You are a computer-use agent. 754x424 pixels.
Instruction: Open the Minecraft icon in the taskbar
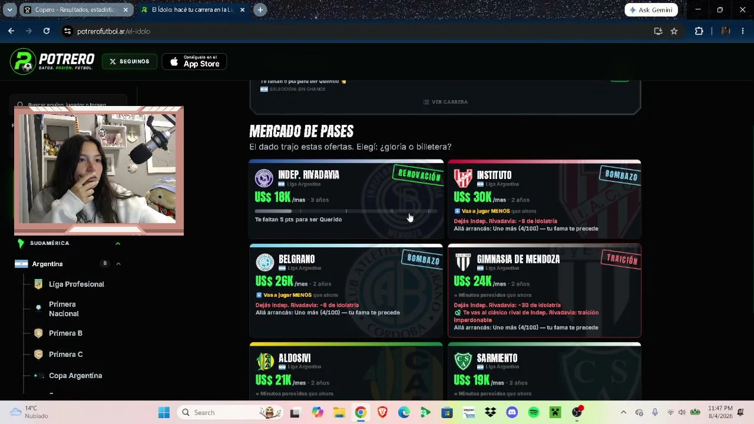point(555,412)
